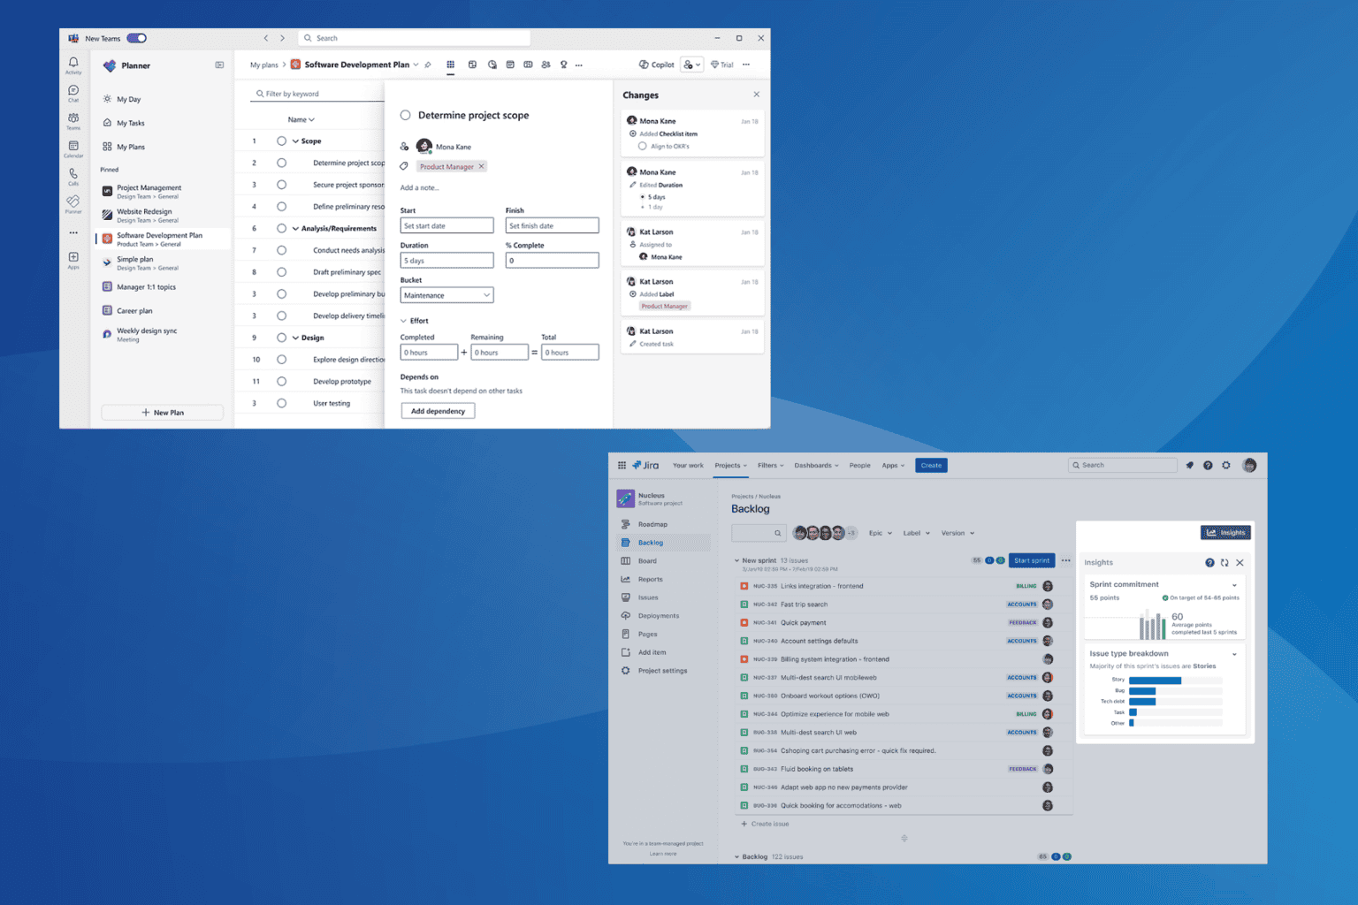
Task: Open the Jira help icon in the top bar
Action: tap(1208, 465)
